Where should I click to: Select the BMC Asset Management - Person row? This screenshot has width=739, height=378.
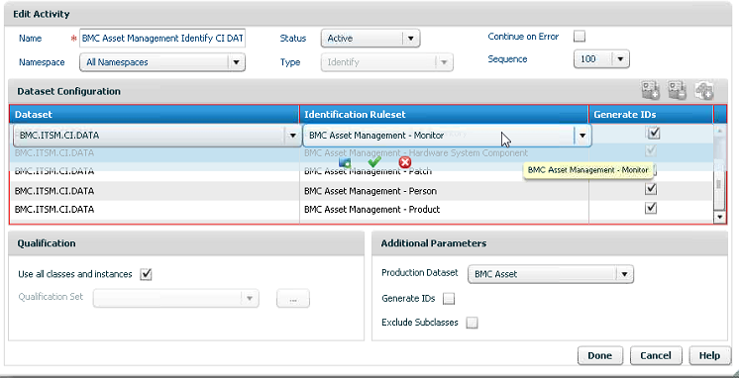click(x=363, y=191)
